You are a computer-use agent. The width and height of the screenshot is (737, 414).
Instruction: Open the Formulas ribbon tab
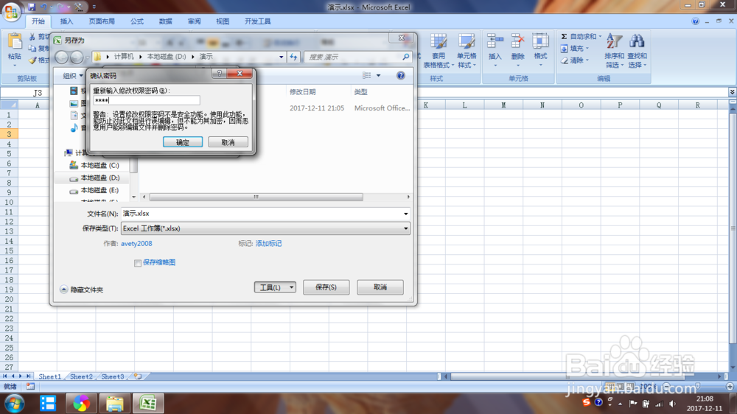(137, 21)
